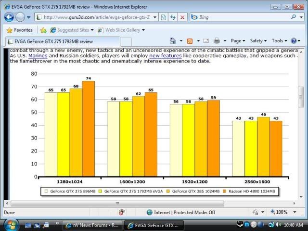Click the 100% zoom level button
Viewport: 308px width, 231px height.
click(x=279, y=212)
